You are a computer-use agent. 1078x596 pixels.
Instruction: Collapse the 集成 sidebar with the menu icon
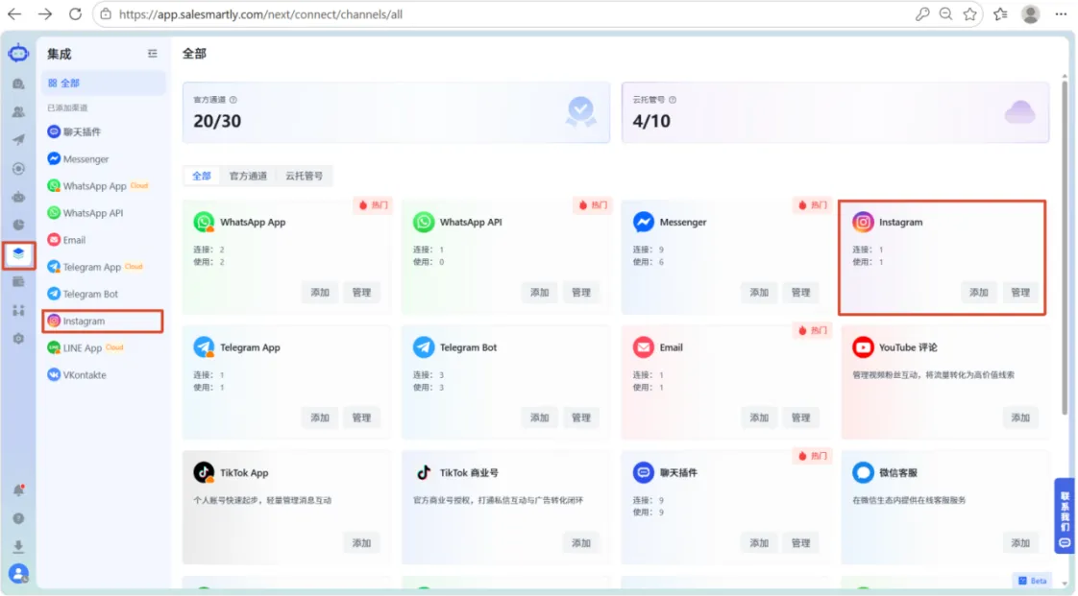152,54
